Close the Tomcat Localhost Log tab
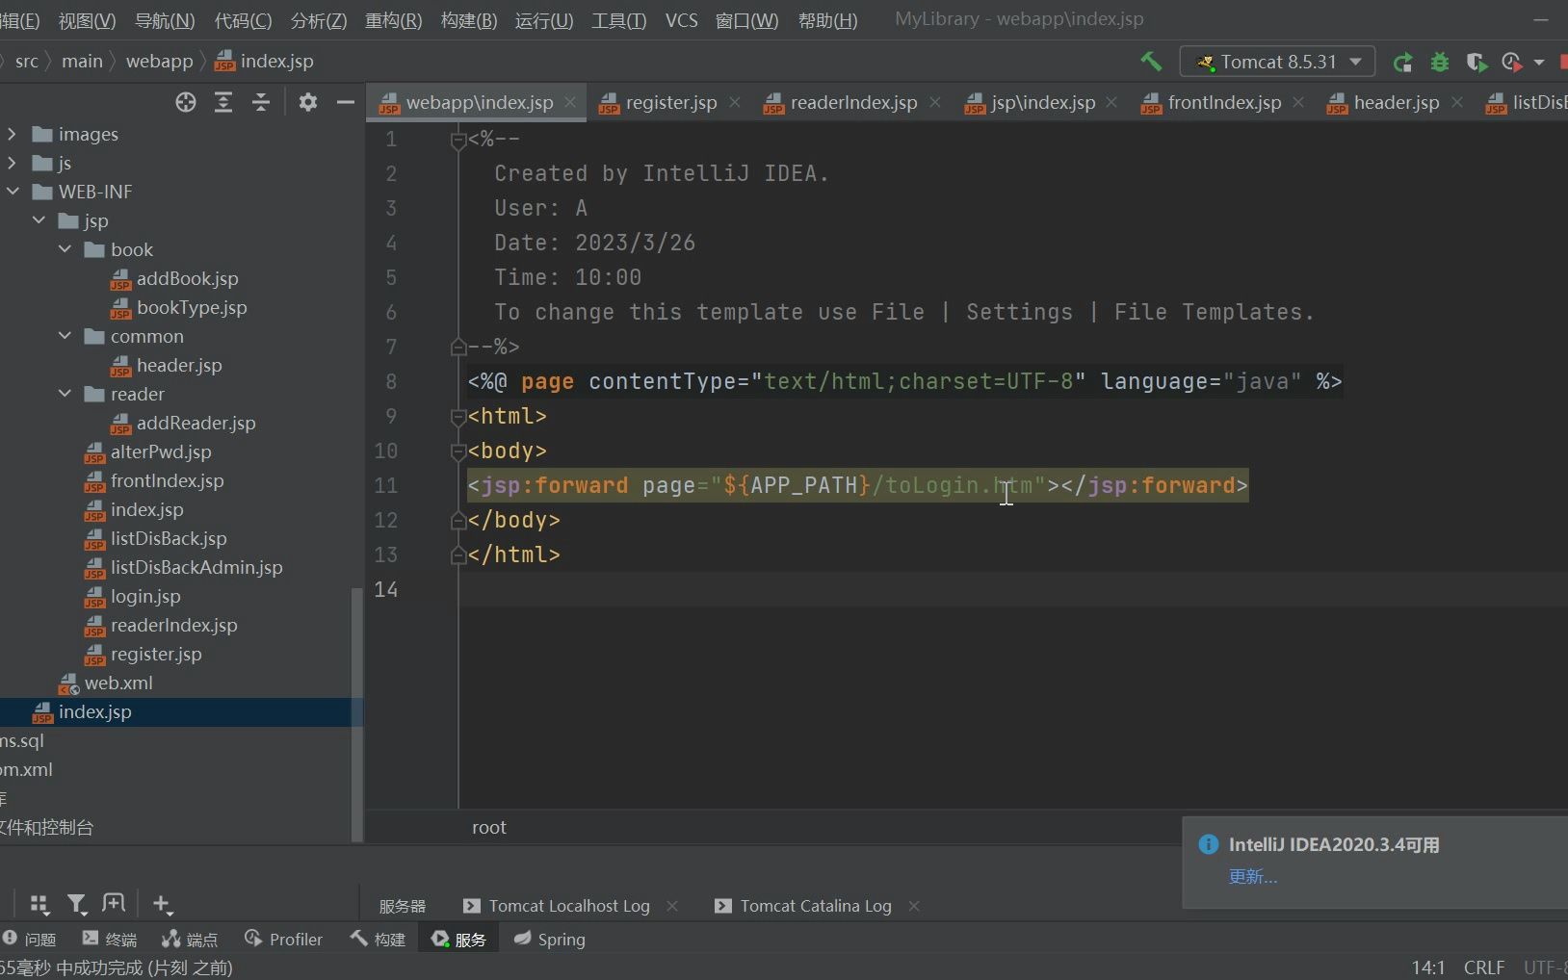1568x980 pixels. 672,906
